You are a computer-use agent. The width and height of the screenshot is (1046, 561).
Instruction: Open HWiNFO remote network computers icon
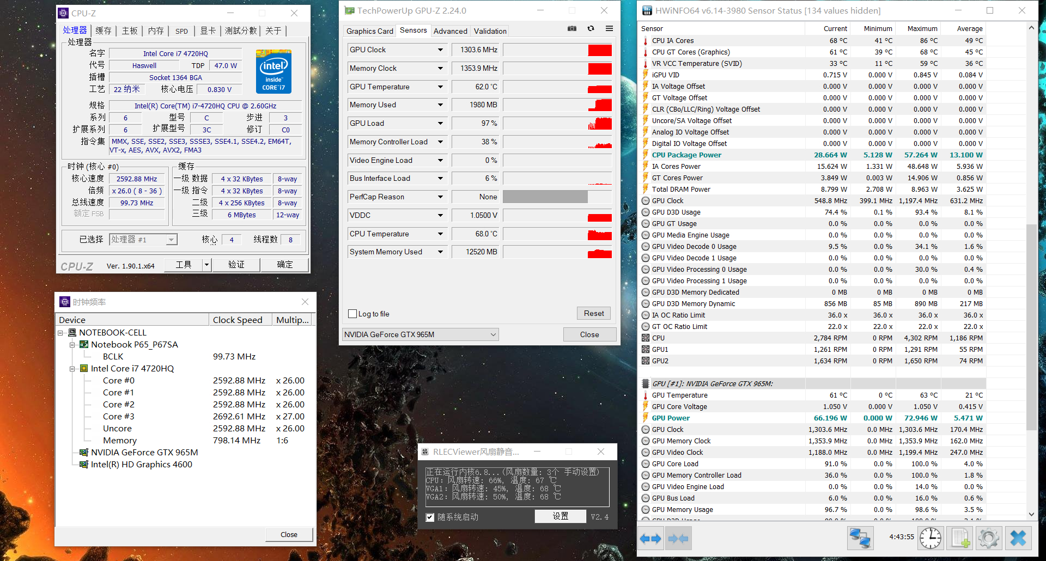tap(860, 538)
